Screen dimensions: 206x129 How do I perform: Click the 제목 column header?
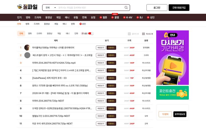pyautogui.click(x=56, y=40)
